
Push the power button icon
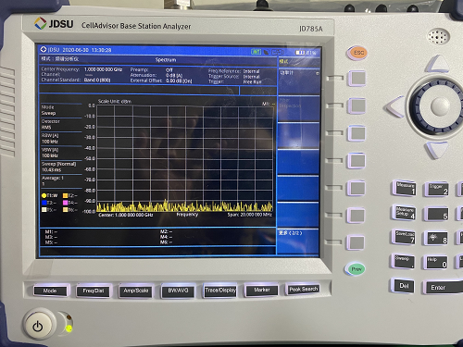[38, 326]
